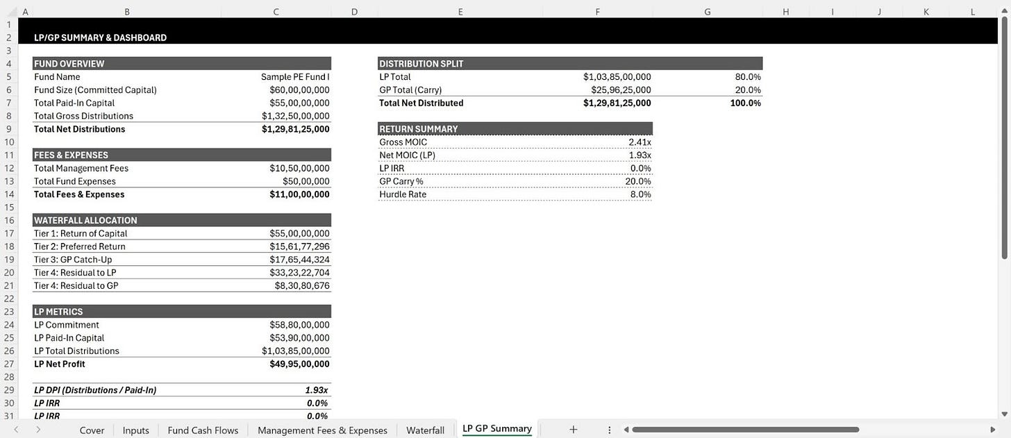Select GP Total (Carry) value $25,96,25,000

[x=621, y=90]
